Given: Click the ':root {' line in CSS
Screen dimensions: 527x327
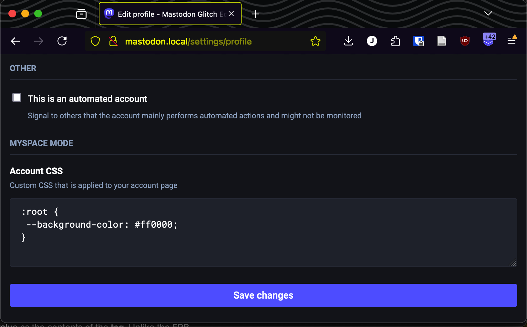Looking at the screenshot, I should point(40,212).
